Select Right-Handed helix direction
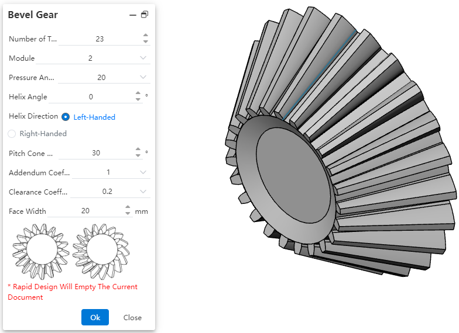The image size is (459, 333). (12, 134)
